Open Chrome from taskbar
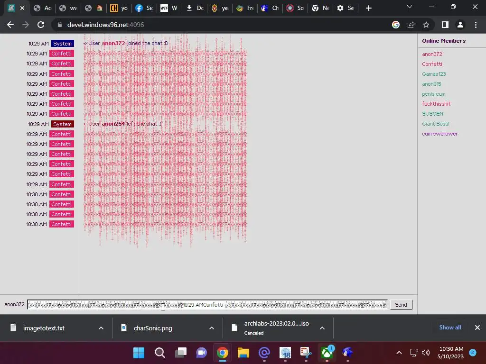Screen dimensions: 486x364 (223, 353)
